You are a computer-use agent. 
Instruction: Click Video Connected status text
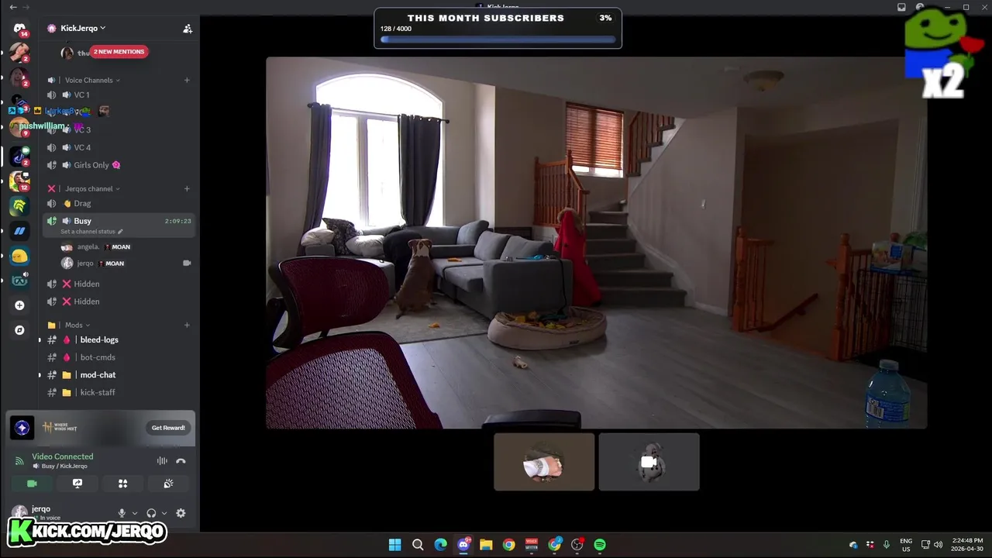(x=62, y=456)
